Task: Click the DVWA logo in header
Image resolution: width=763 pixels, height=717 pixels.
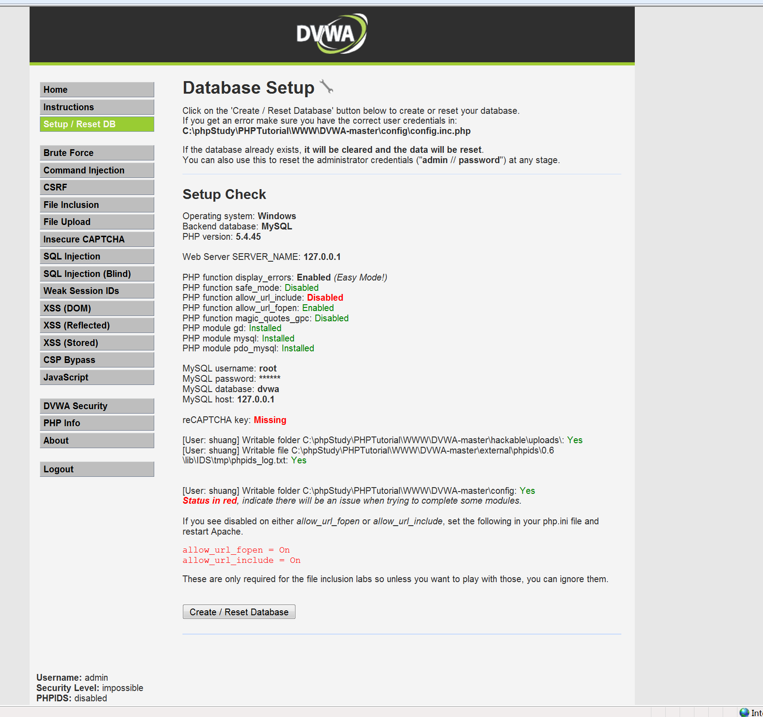Action: click(x=332, y=34)
